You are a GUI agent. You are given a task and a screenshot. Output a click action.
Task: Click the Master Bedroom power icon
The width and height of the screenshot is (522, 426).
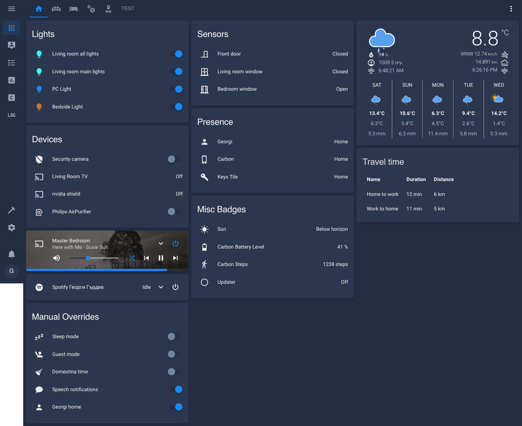tap(175, 243)
